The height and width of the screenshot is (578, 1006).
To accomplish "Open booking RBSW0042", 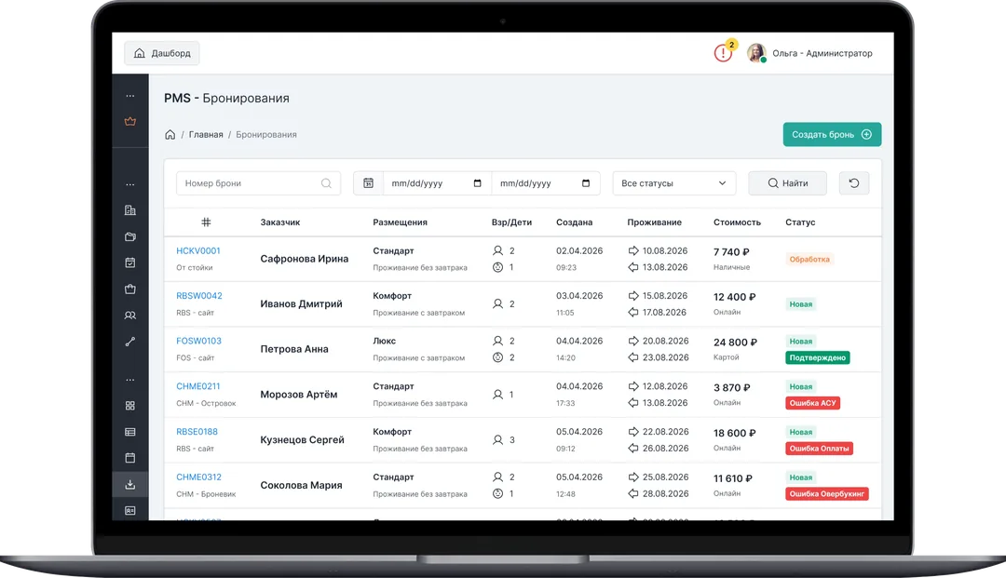I will [199, 295].
